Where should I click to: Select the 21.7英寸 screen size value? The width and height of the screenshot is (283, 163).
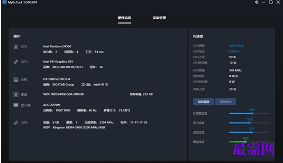[124, 110]
